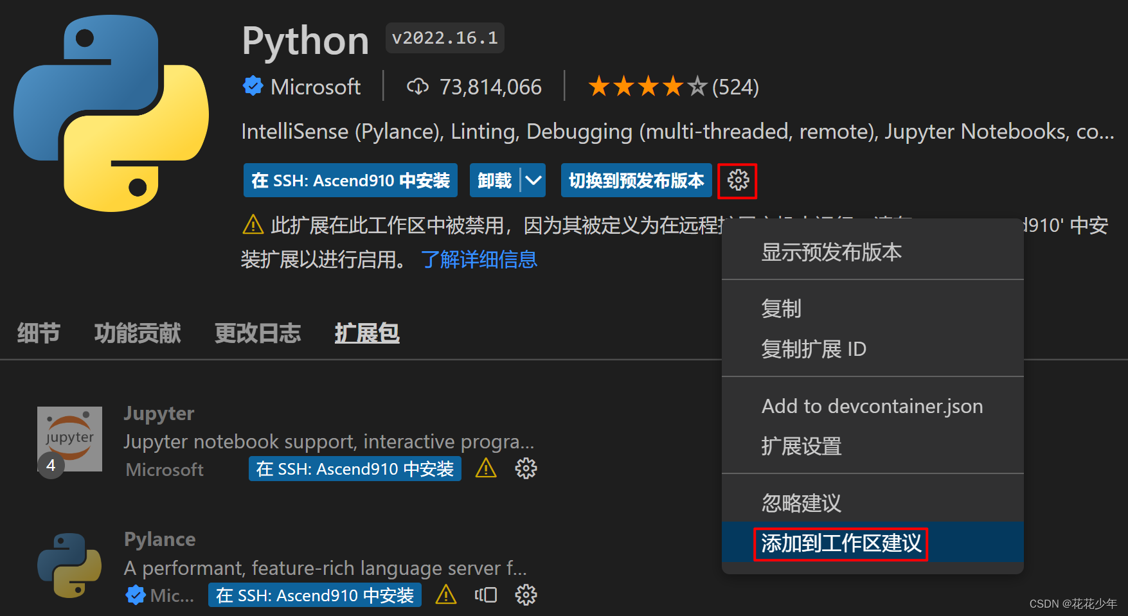Click the 切换到预发布版本 button
Image resolution: width=1128 pixels, height=616 pixels.
pyautogui.click(x=636, y=180)
